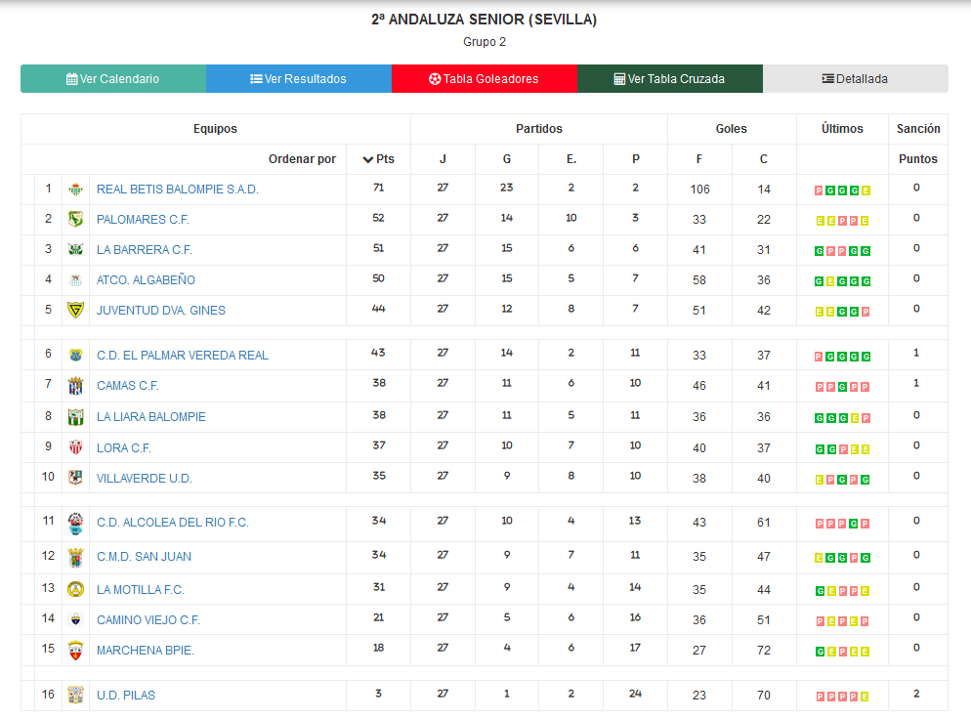
Task: Click U.D. Pilas sanction points 2
Action: pyautogui.click(x=916, y=694)
